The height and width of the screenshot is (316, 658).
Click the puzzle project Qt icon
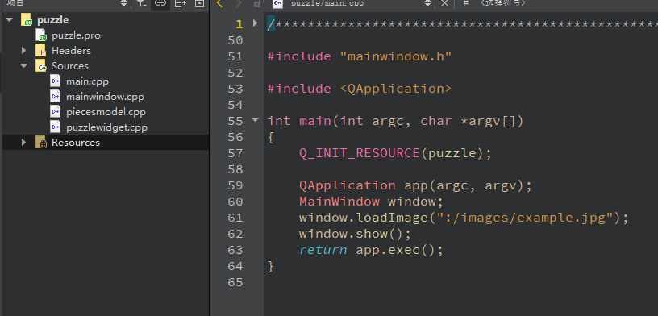pyautogui.click(x=27, y=19)
